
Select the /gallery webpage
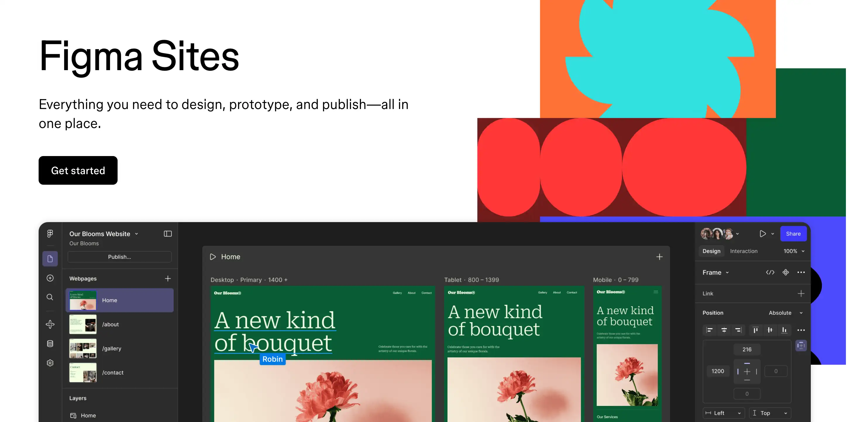(119, 348)
